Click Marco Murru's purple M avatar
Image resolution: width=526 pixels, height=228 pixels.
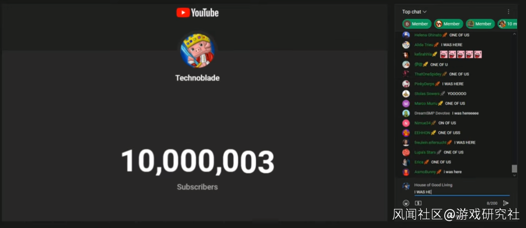(x=406, y=103)
